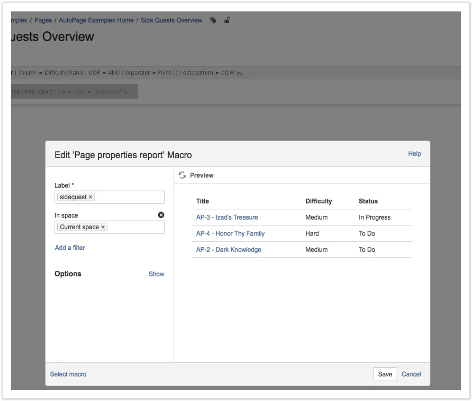The width and height of the screenshot is (472, 401).
Task: Click the page restrictions padlock icon
Action: point(227,20)
